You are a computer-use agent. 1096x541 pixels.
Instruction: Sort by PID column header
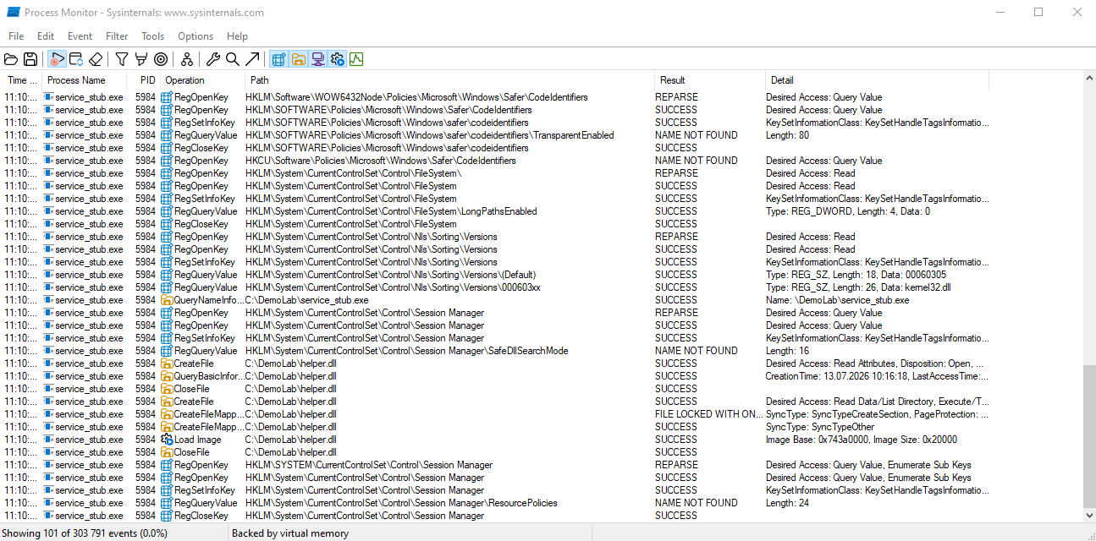click(145, 80)
